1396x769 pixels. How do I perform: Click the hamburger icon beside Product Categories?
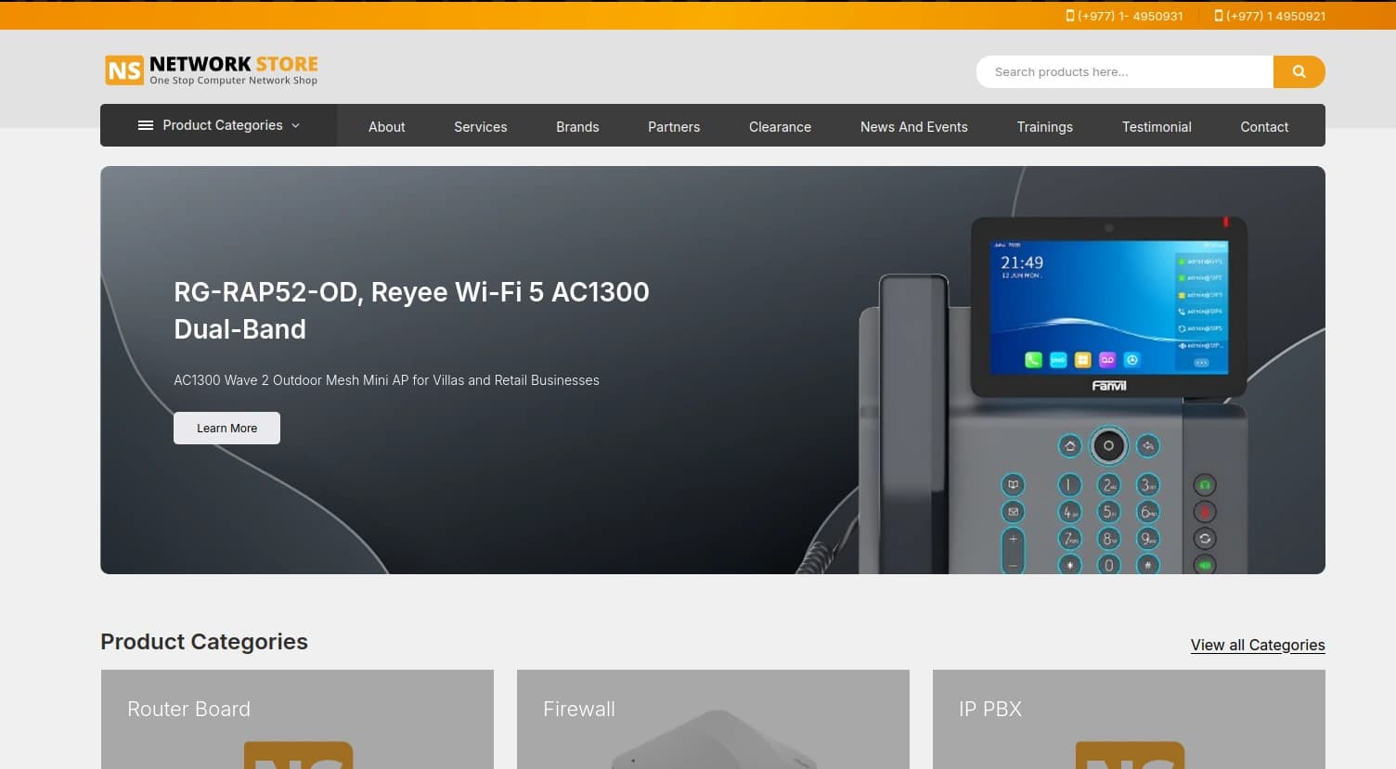146,125
